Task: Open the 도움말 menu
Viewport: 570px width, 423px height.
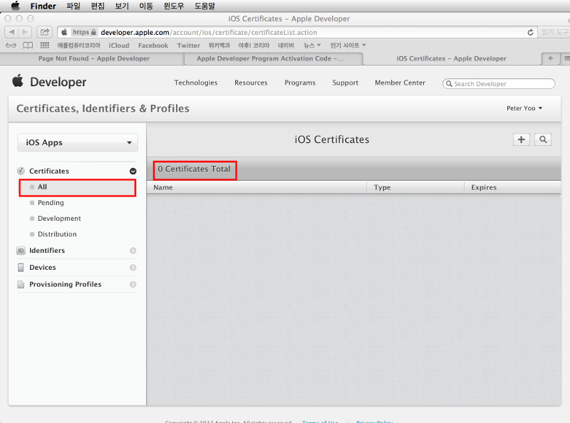Action: click(x=204, y=6)
